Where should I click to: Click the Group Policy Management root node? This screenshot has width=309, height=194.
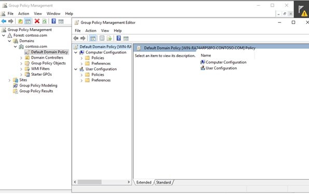point(30,30)
